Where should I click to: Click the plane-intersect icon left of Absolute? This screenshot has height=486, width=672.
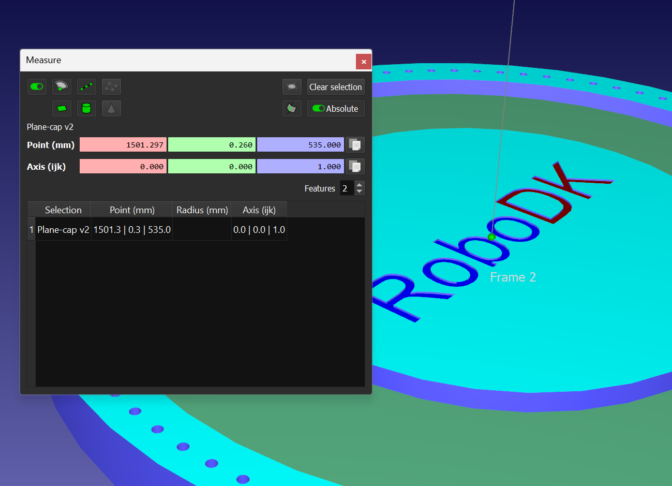tap(292, 108)
